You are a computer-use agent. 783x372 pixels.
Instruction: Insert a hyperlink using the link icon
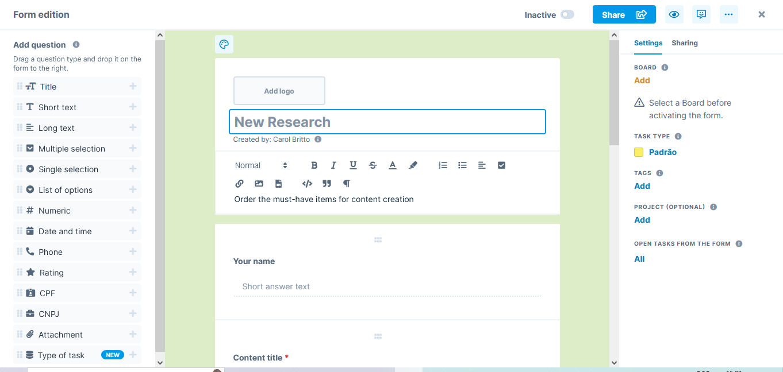click(x=239, y=184)
